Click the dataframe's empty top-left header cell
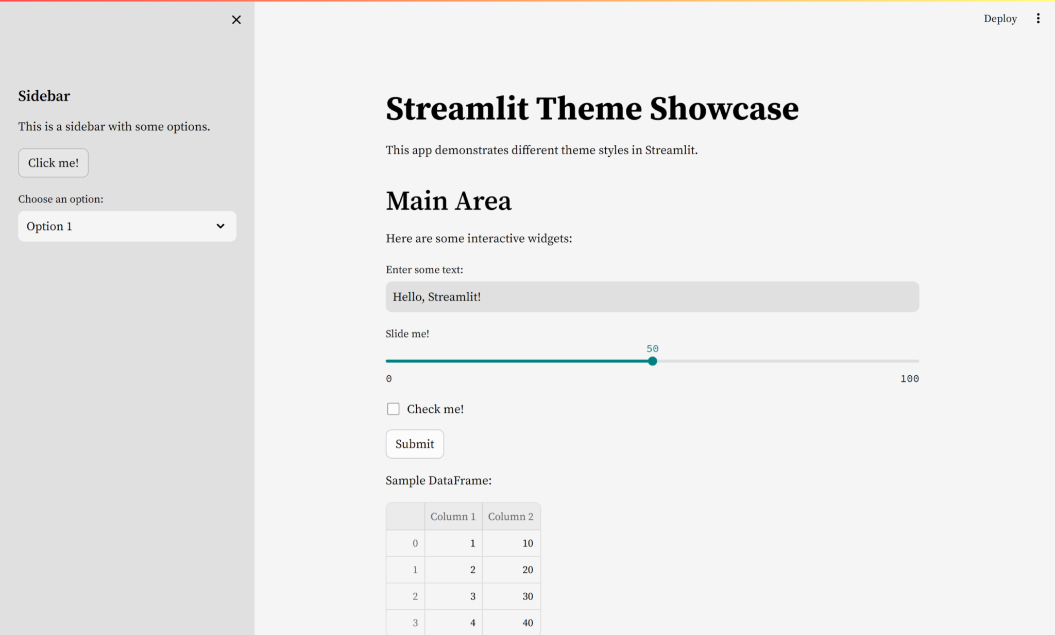The width and height of the screenshot is (1055, 635). 405,516
